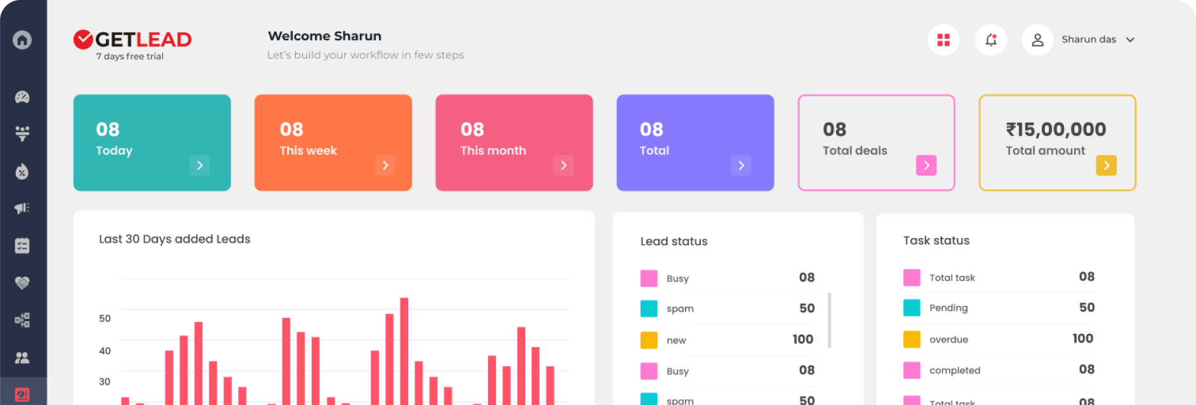The height and width of the screenshot is (405, 1196).
Task: Open the Today leads card arrow
Action: click(199, 166)
